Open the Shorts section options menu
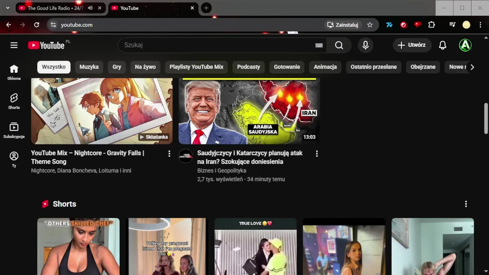 point(466,204)
